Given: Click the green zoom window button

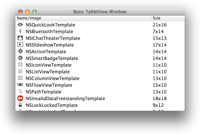Looking at the screenshot, I should pyautogui.click(x=34, y=12).
